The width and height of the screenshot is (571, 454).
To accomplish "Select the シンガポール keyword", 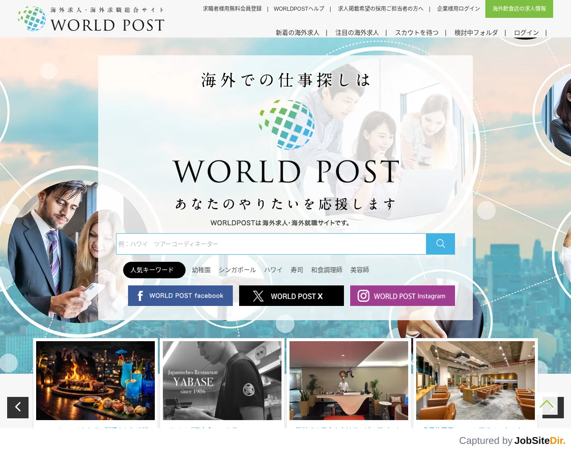I will (237, 270).
